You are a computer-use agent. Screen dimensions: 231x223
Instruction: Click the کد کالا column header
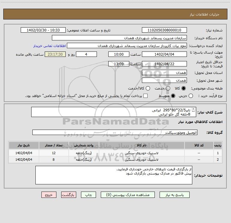point(199,145)
